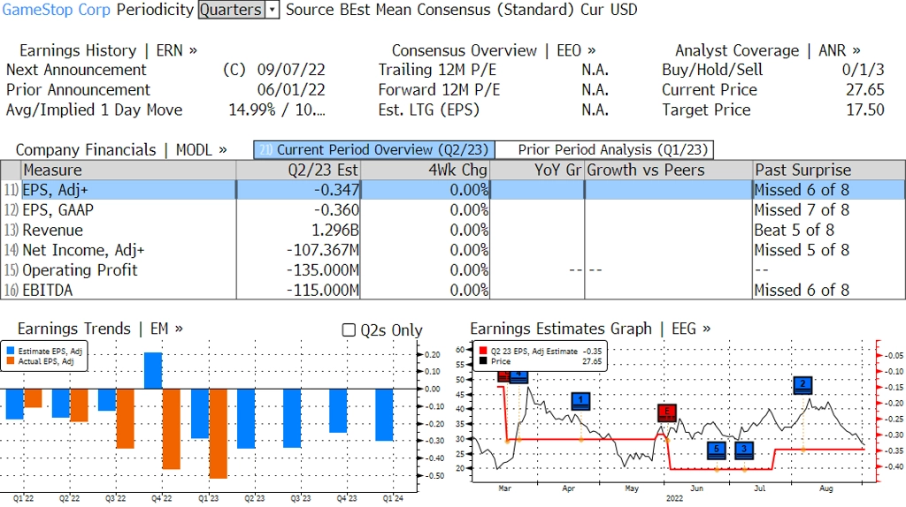Viewport: 906px width, 507px height.
Task: Open Earnings History ERN section link
Action: pyautogui.click(x=108, y=50)
